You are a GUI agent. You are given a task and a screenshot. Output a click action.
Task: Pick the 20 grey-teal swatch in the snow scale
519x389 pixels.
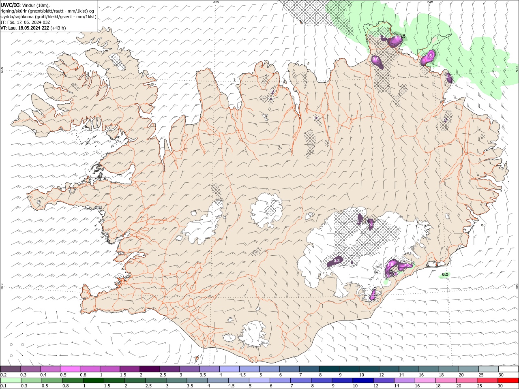[469, 369]
